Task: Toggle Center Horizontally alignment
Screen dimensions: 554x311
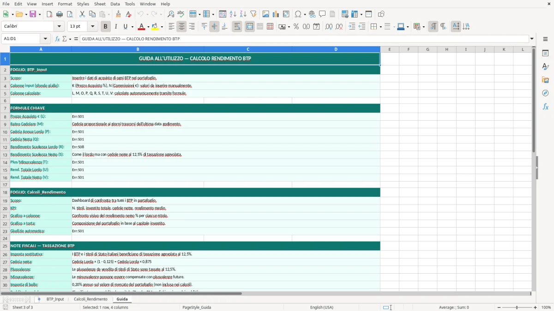Action: tap(181, 27)
